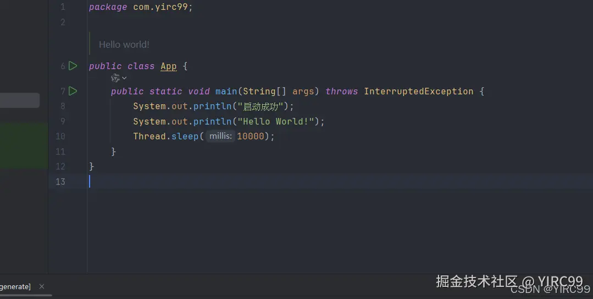Click the args parameter
This screenshot has height=299, width=593.
tap(303, 92)
